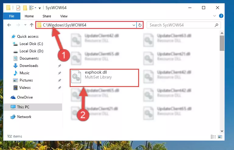
Task: Expand the address bar history dropdown
Action: pyautogui.click(x=134, y=25)
